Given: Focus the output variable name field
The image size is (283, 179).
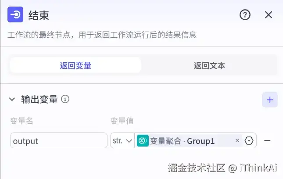Looking at the screenshot, I should click(x=59, y=141).
